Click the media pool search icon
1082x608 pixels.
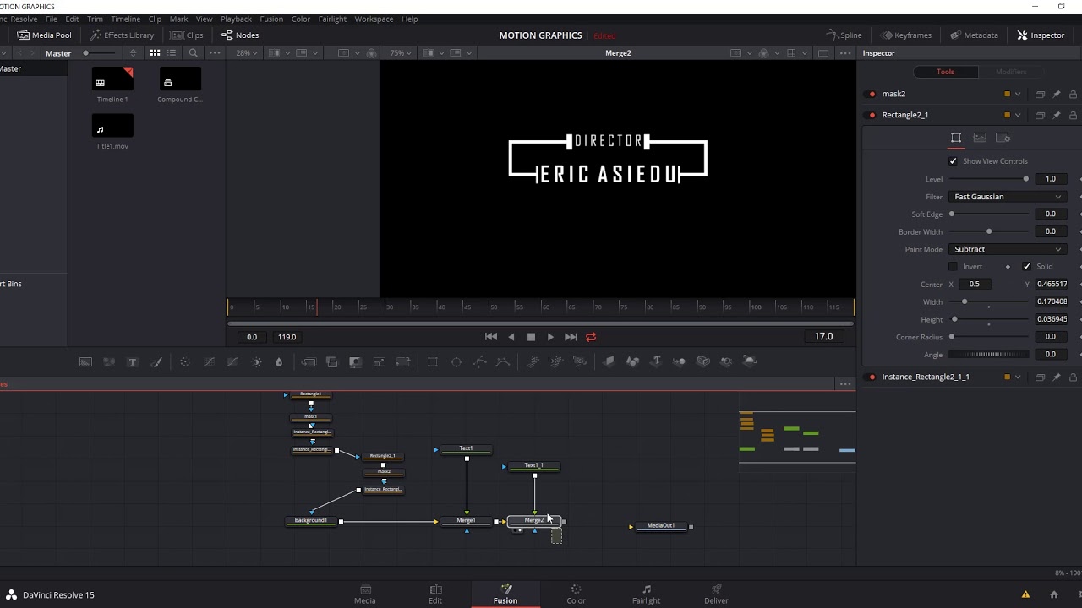194,53
